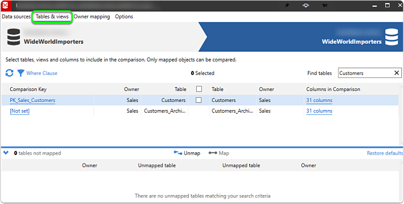Clear the Find tables search box
Screen dimensions: 404x204
tap(397, 73)
